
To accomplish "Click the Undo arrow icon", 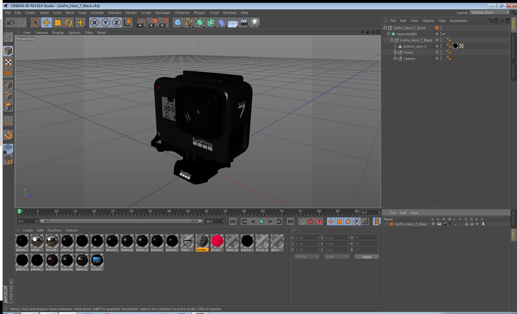I will 11,23.
